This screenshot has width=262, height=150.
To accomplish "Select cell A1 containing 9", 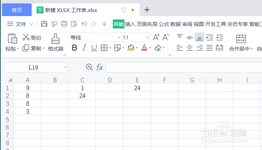I will coord(27,88).
